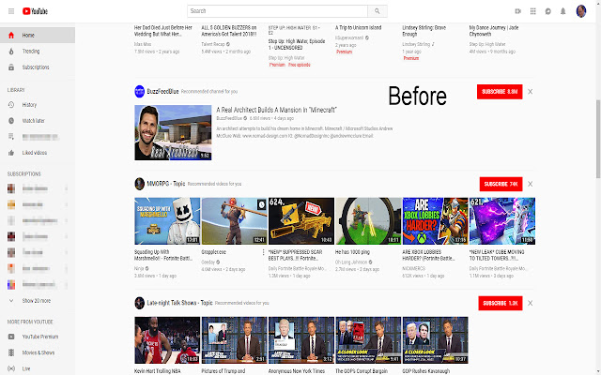The width and height of the screenshot is (601, 375).
Task: Dismiss the BuzzFeedBlue recommendation with X
Action: tap(531, 91)
